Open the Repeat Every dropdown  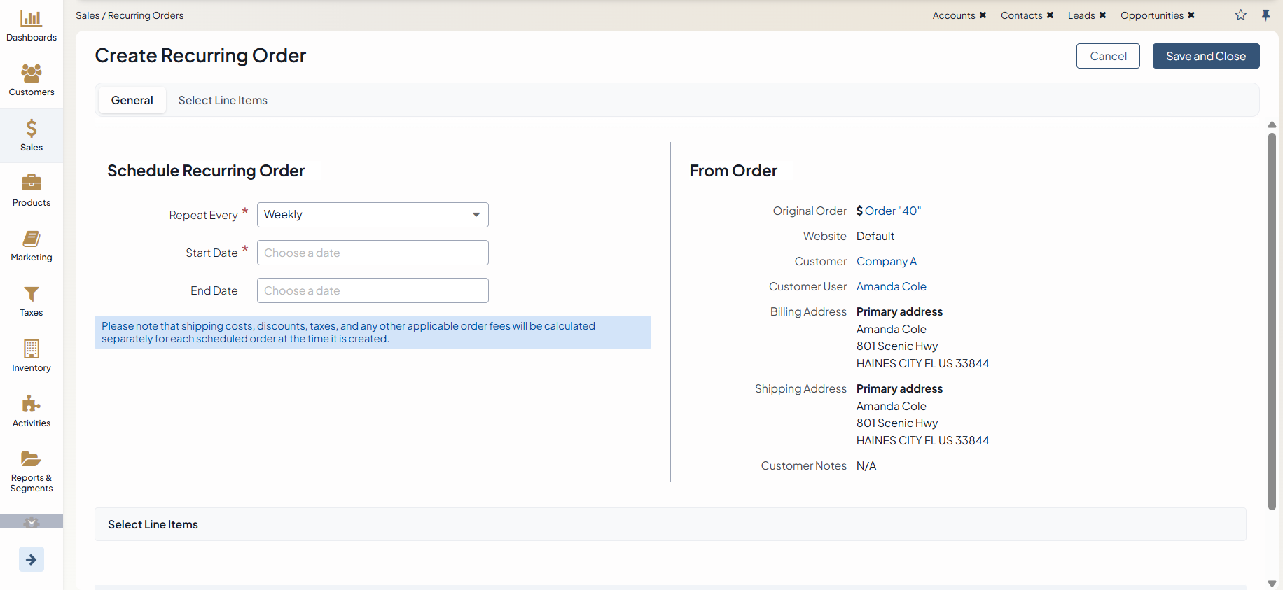pos(372,215)
